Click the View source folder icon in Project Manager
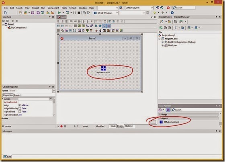Image resolution: width=225 pixels, height=162 pixels. click(175, 22)
